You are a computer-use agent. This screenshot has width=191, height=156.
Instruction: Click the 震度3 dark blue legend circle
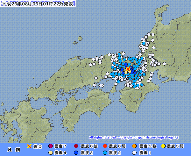point(76,153)
